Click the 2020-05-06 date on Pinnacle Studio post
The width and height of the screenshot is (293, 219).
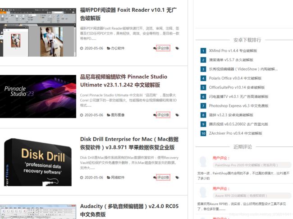94,115
